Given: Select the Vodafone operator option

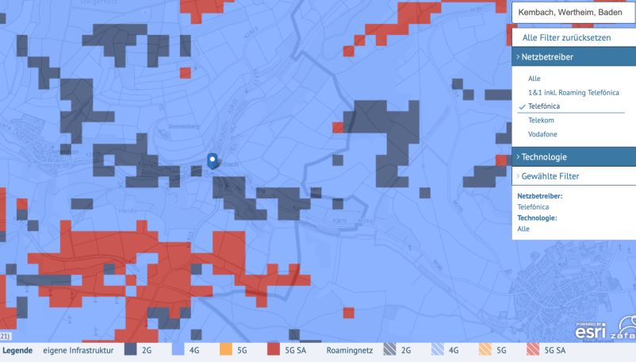Looking at the screenshot, I should coord(542,134).
